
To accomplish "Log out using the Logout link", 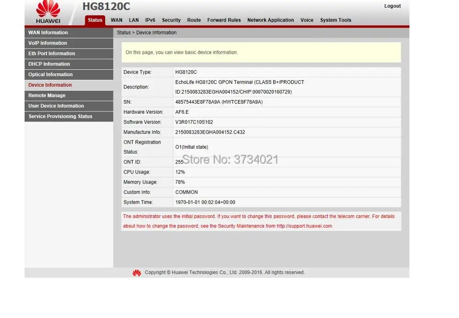I will (x=392, y=6).
